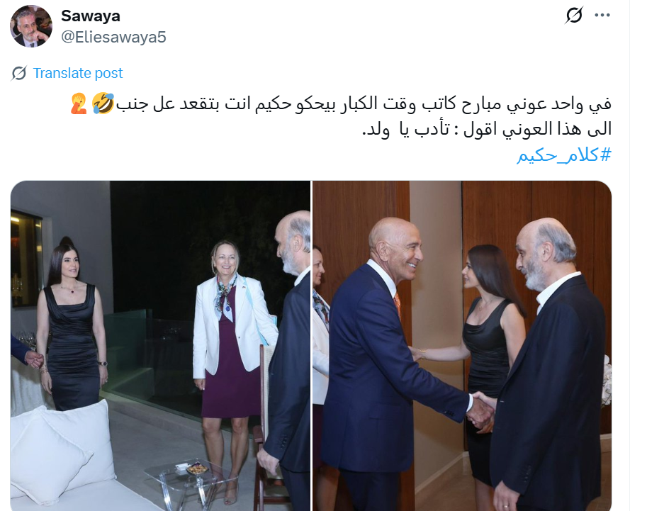This screenshot has width=647, height=511.
Task: Click the facepalm emoji in the post
Action: coord(79,103)
